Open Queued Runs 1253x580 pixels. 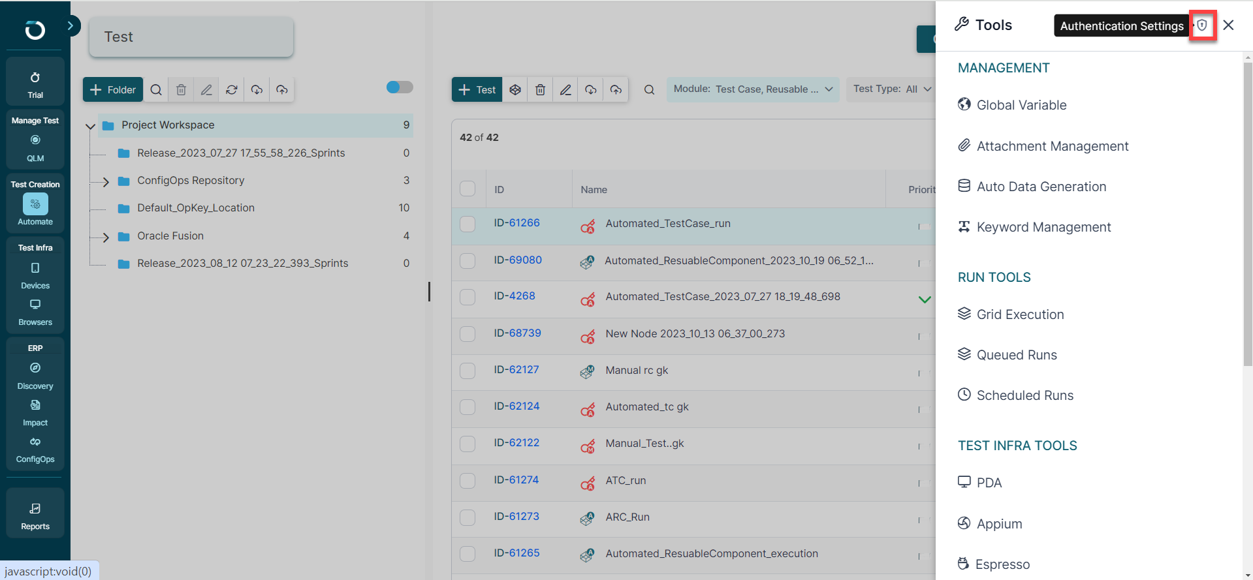(x=1007, y=355)
